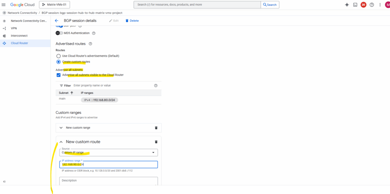Open the Interconnect sidebar item
390x194 pixels.
point(19,36)
